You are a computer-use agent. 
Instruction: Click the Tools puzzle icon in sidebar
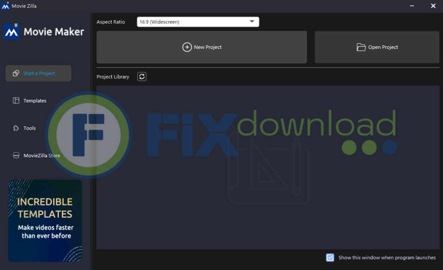click(16, 128)
